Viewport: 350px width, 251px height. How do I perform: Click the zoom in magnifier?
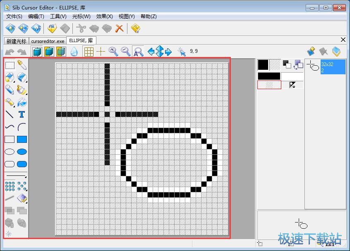113,51
